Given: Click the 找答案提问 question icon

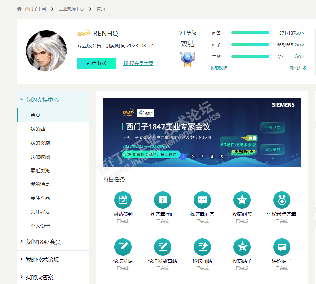Looking at the screenshot, I should [x=163, y=200].
